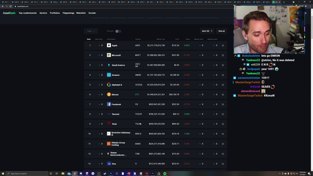Click the Rank column header
The width and height of the screenshot is (313, 176).
click(89, 39)
